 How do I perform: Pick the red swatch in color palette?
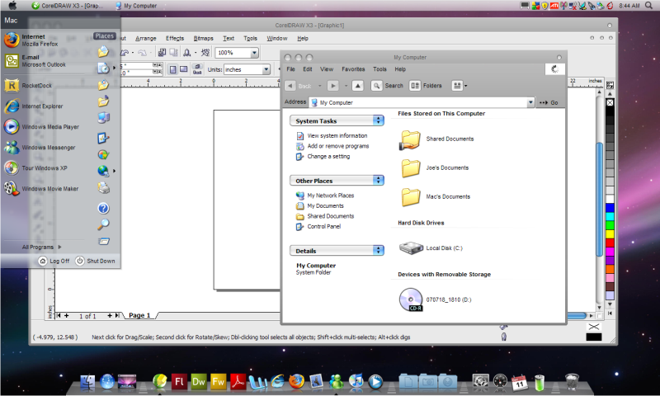610,243
